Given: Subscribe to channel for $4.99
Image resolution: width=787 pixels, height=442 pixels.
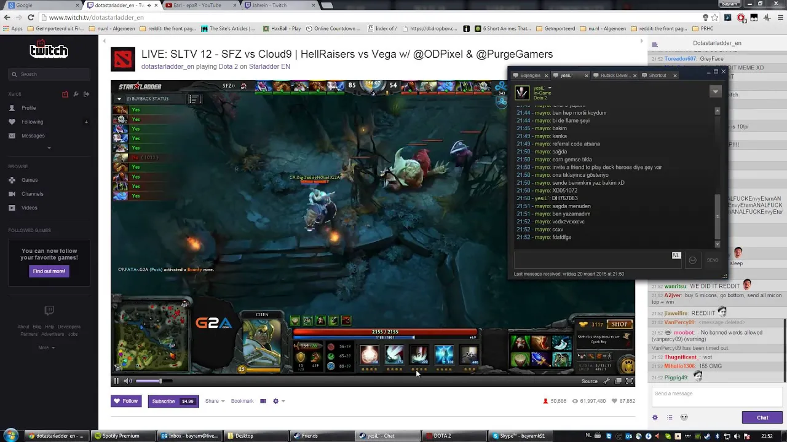Looking at the screenshot, I should 173,401.
